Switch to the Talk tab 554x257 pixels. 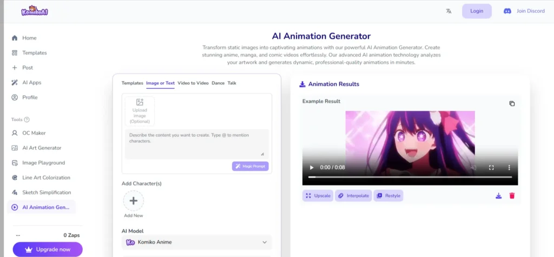click(x=232, y=83)
